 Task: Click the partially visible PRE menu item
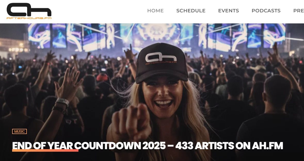coord(299,11)
